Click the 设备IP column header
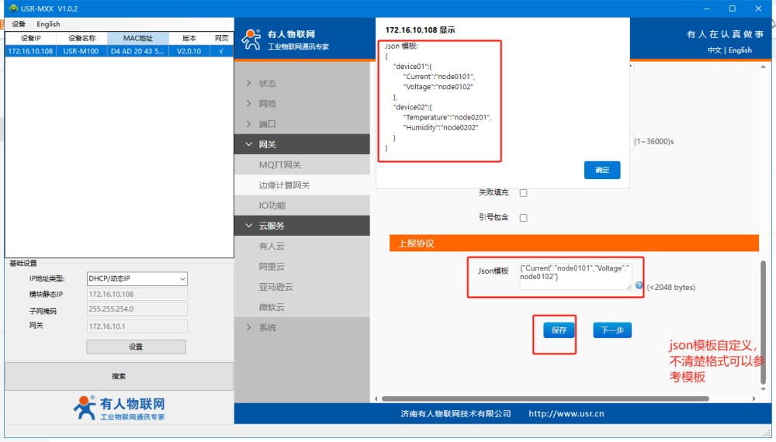 31,38
